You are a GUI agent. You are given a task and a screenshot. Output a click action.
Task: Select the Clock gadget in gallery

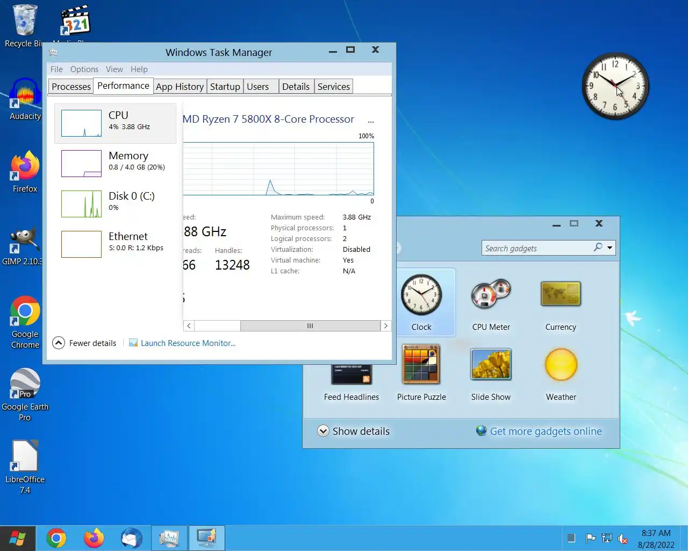[x=421, y=302]
